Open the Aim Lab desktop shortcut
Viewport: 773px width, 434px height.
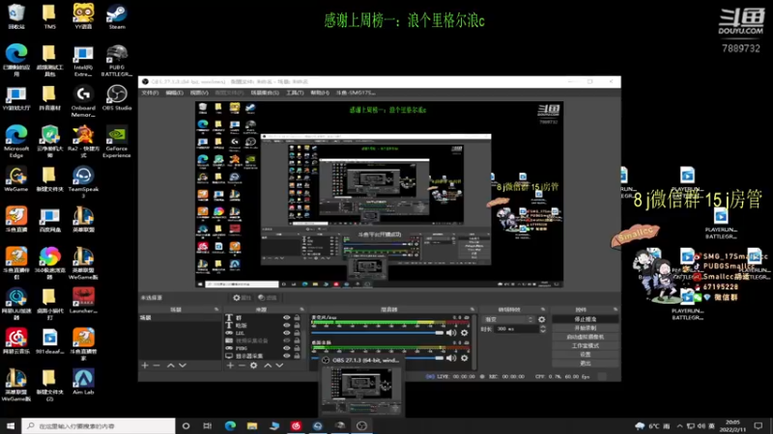83,382
